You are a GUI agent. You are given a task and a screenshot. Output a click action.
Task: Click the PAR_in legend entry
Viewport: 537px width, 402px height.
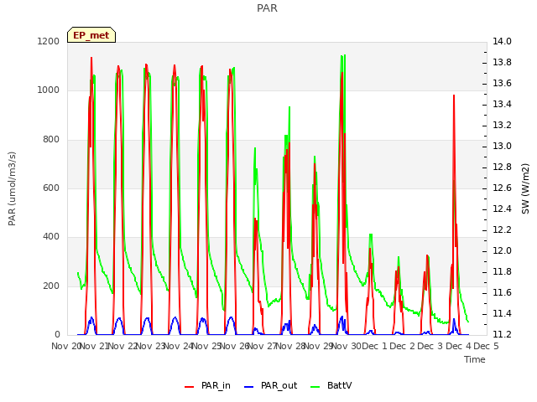[x=207, y=385]
